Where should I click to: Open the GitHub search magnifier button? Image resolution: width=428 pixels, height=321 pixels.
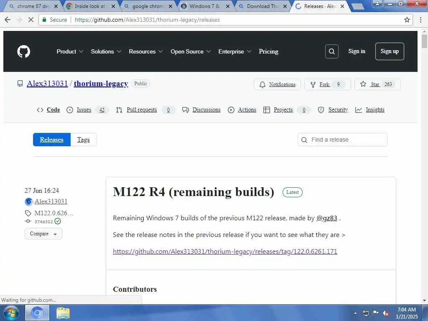(x=331, y=51)
